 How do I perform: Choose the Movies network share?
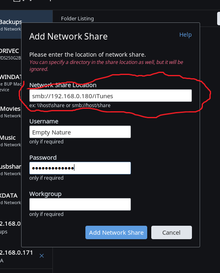pyautogui.click(x=11, y=112)
